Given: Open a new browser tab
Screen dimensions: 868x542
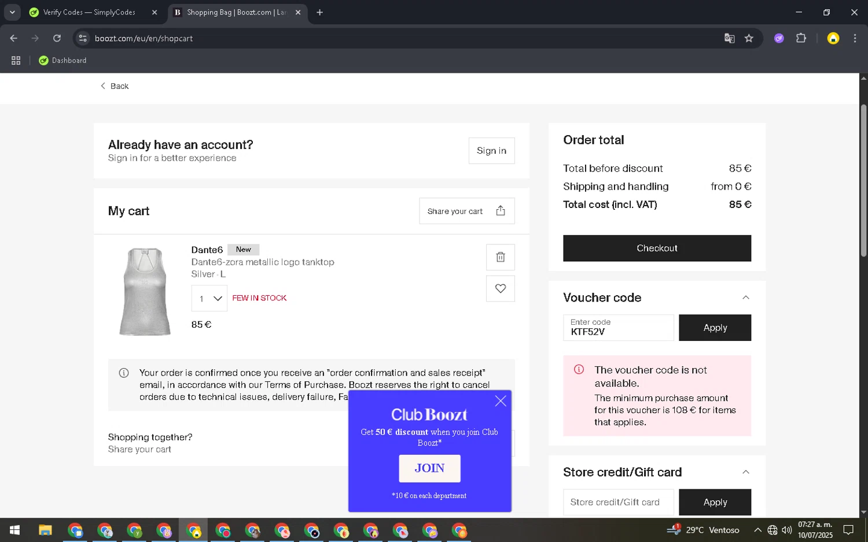Looking at the screenshot, I should 319,12.
